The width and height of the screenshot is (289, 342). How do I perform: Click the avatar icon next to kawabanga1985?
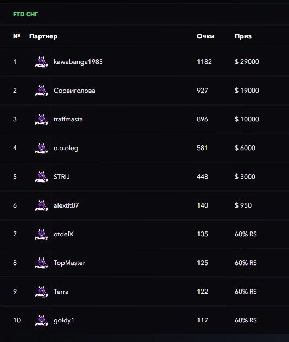point(41,62)
